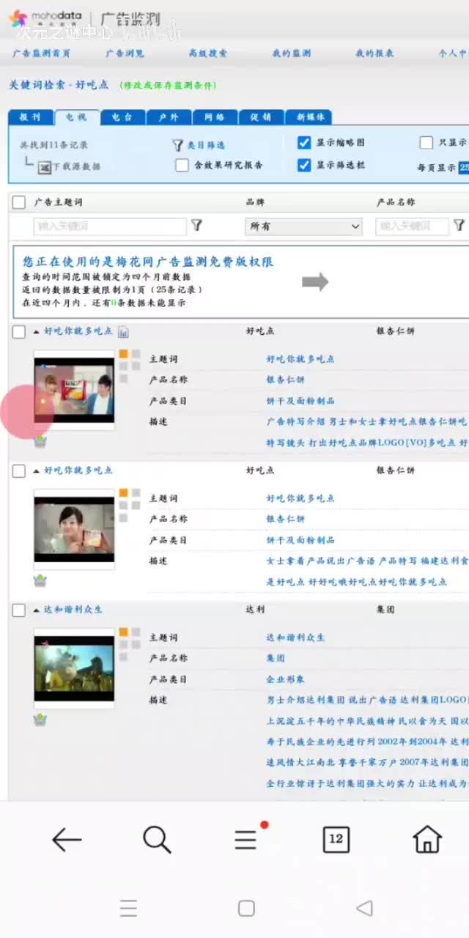Uncheck the 显示筛选栏 checkbox
Screen dimensions: 469x938
pos(304,166)
